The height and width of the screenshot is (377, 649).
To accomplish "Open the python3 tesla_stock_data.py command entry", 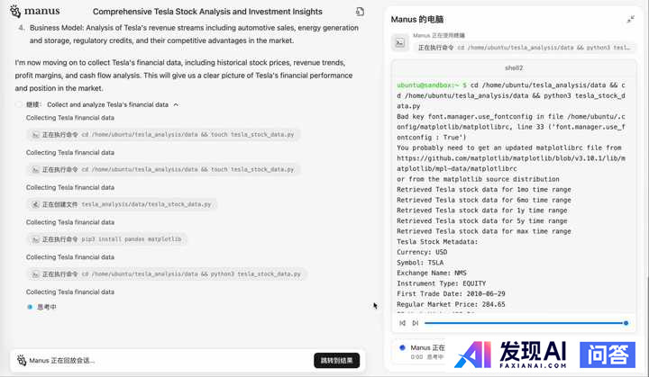I will [166, 274].
